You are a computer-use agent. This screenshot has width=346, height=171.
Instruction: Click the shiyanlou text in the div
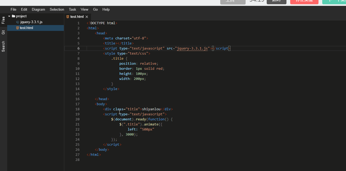(x=151, y=109)
